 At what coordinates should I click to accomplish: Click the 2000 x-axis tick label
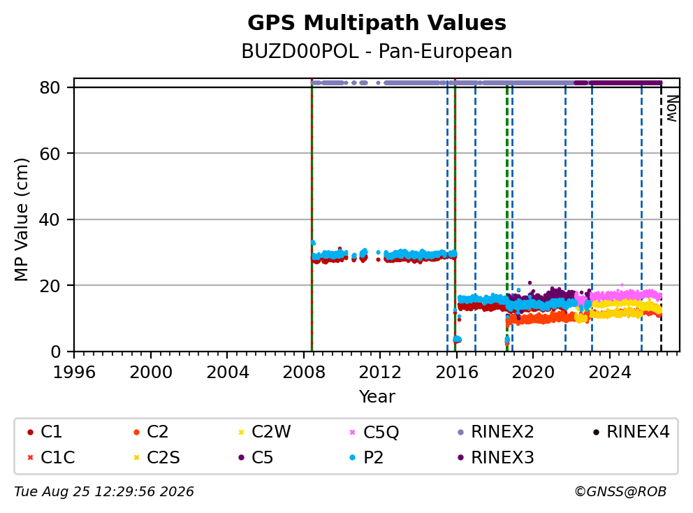click(151, 373)
